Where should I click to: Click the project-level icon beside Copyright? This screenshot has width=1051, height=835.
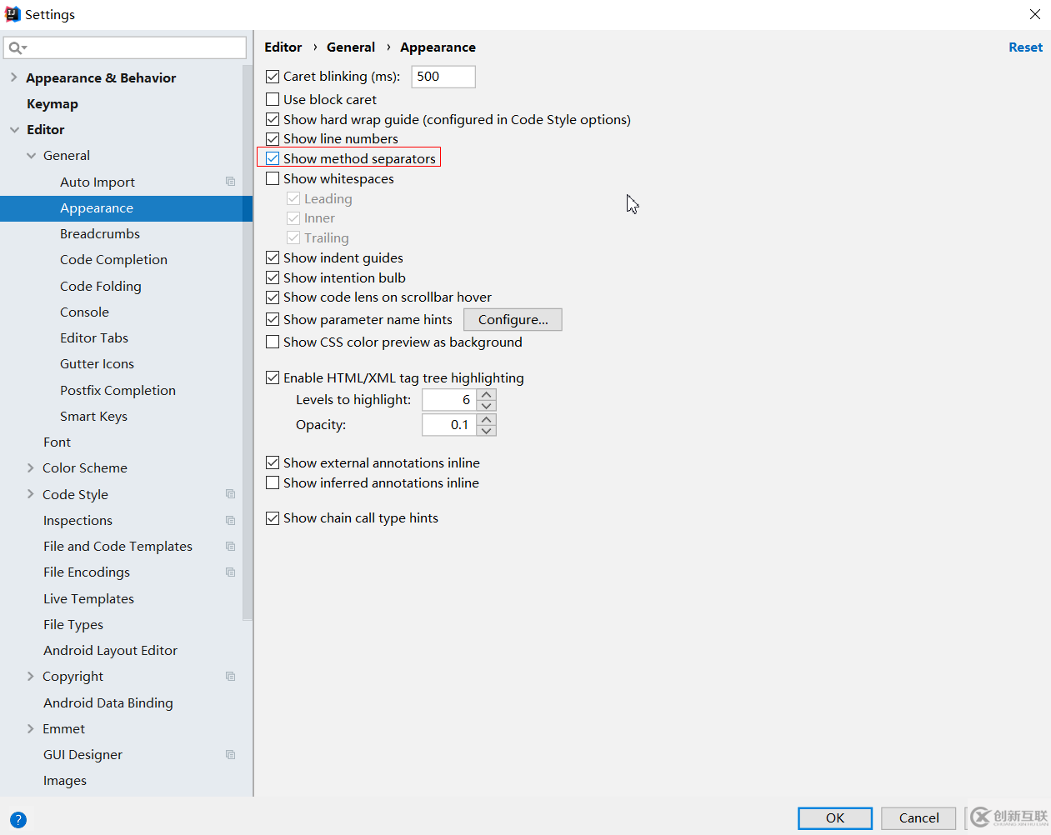click(231, 677)
